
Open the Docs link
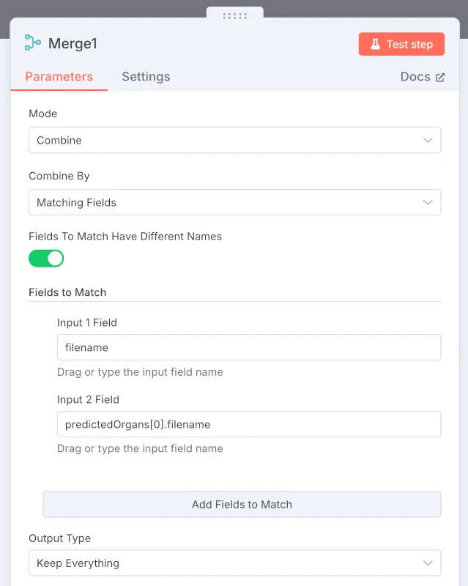point(415,77)
